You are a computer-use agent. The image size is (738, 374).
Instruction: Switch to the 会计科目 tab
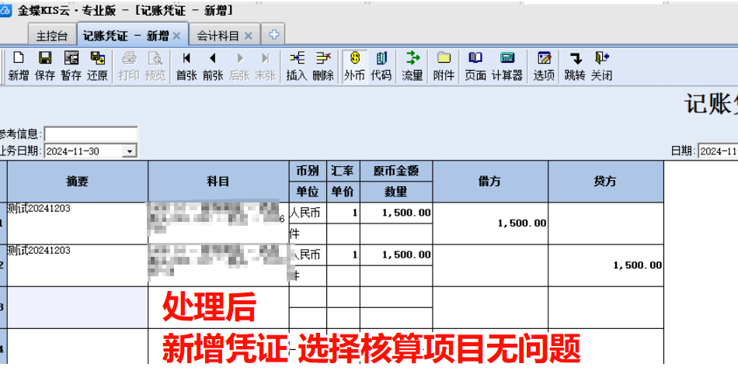pos(225,36)
